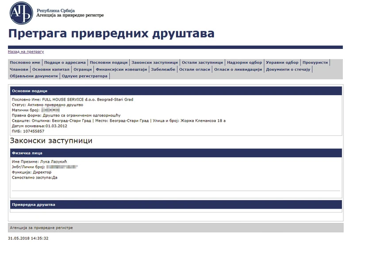Image resolution: width=376 pixels, height=265 pixels.
Task: Select Остали заступници menu item
Action: click(x=203, y=62)
